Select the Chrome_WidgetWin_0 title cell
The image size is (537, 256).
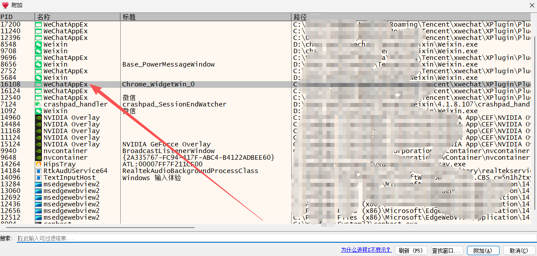coord(159,84)
